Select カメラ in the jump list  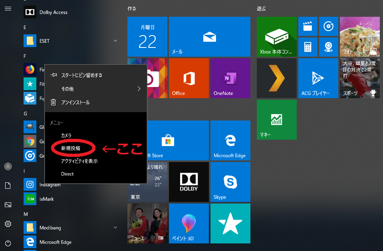[96, 135]
